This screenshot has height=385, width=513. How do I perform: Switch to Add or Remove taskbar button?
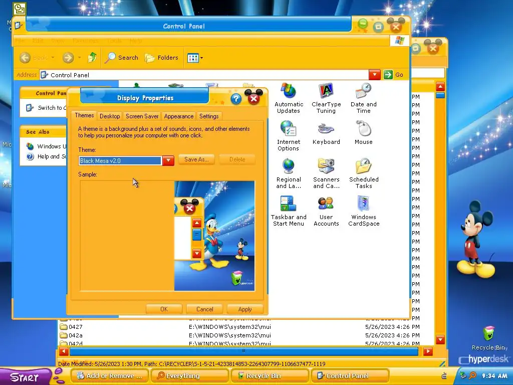tap(110, 376)
